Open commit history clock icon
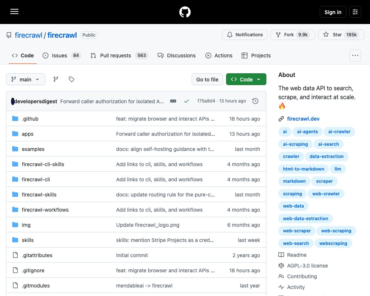 point(255,101)
